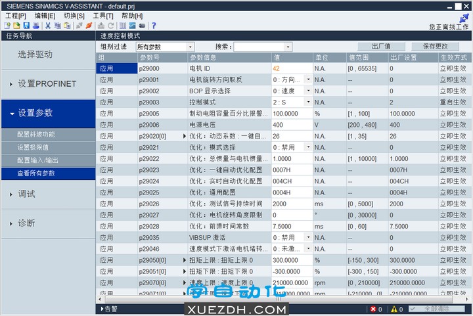Open p29003 控制模式 value dropdown
The image size is (473, 316).
coord(308,102)
